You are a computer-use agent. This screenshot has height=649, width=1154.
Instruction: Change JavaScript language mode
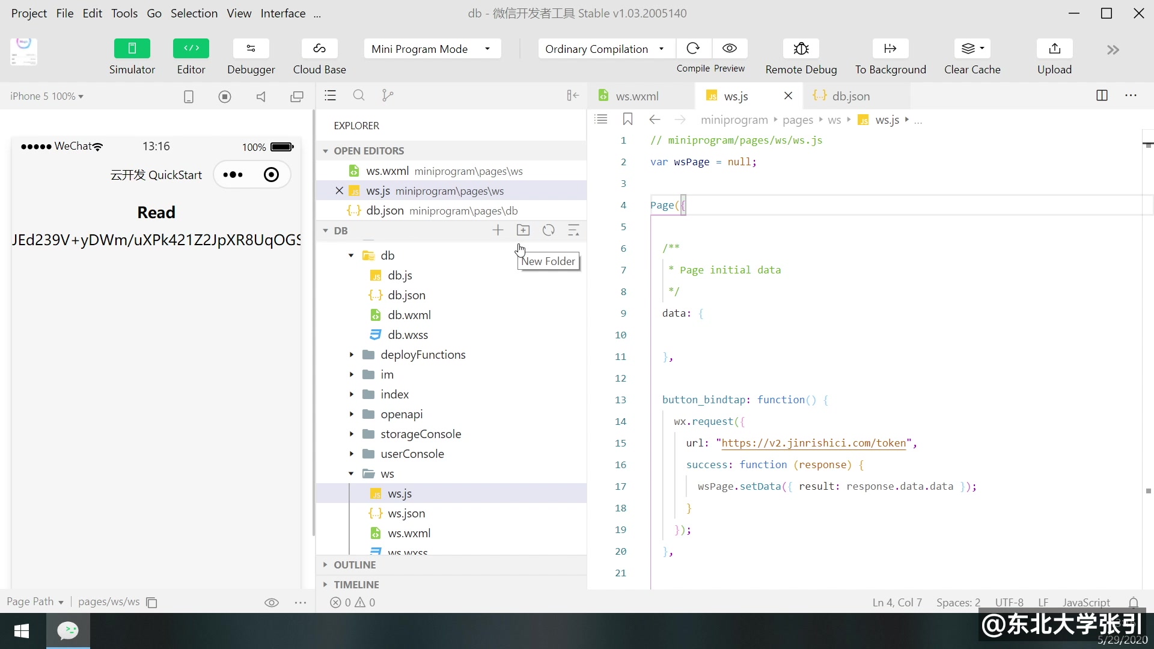point(1086,602)
